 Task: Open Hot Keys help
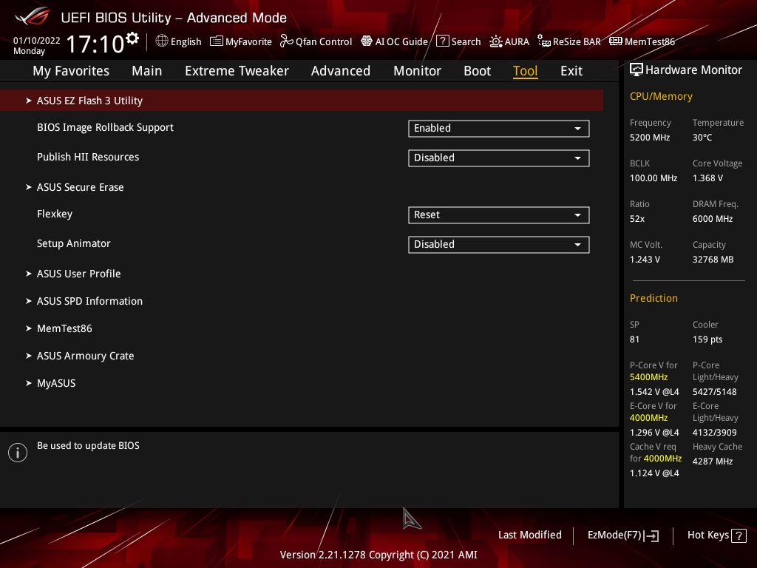(x=716, y=535)
